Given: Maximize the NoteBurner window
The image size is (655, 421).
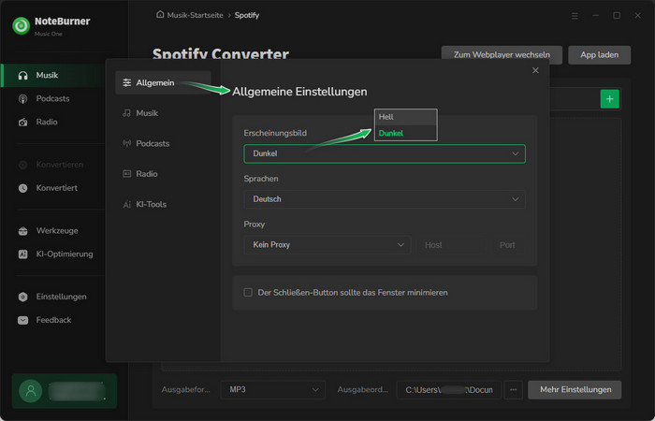Looking at the screenshot, I should (x=617, y=16).
